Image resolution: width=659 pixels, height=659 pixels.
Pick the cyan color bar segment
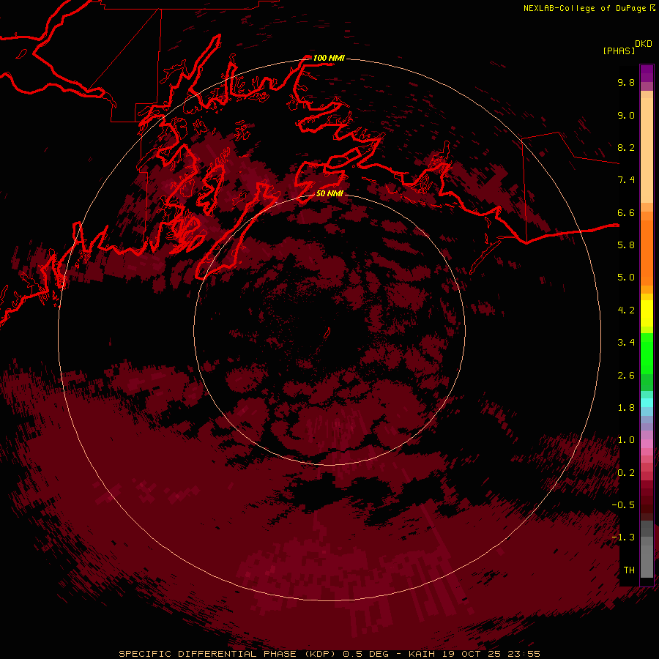[647, 403]
